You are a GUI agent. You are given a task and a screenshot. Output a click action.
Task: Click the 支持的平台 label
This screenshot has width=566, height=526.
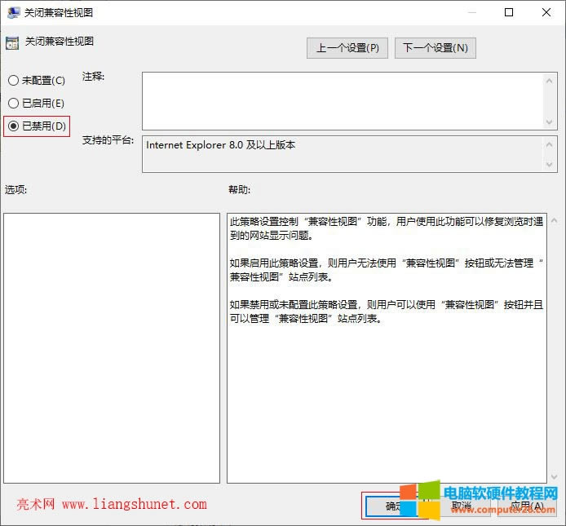click(108, 140)
